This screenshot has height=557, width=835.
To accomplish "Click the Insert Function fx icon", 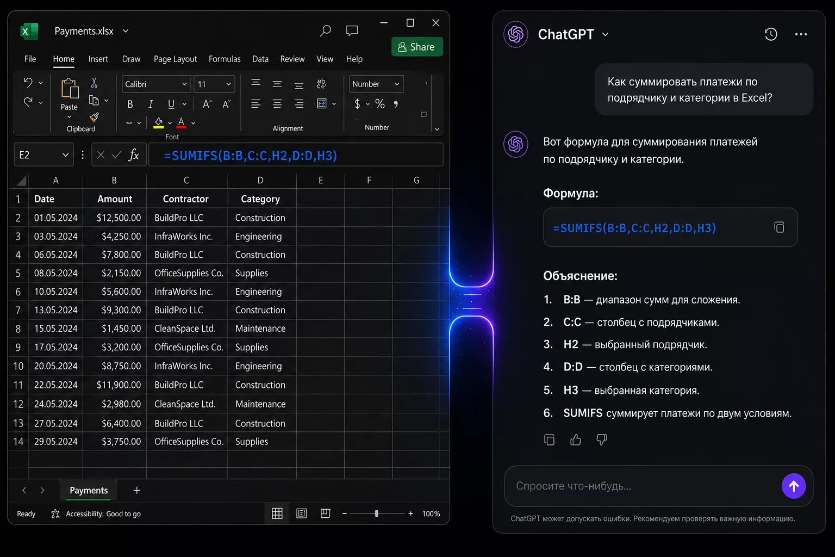I will pos(133,155).
